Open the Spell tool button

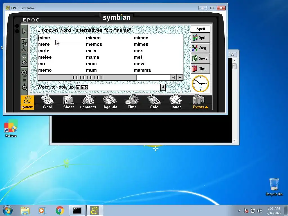(x=200, y=38)
